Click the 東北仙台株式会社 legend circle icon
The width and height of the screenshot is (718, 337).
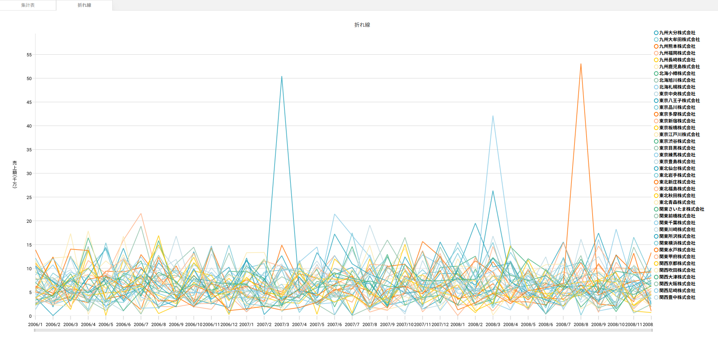point(656,168)
